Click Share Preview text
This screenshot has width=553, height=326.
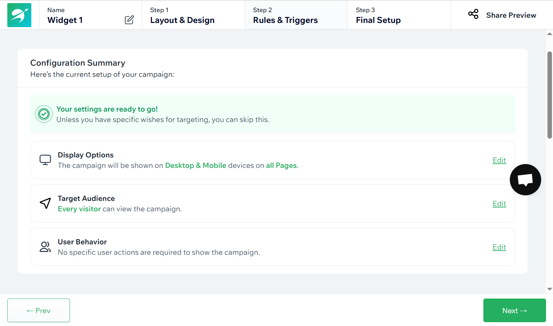[x=511, y=15]
